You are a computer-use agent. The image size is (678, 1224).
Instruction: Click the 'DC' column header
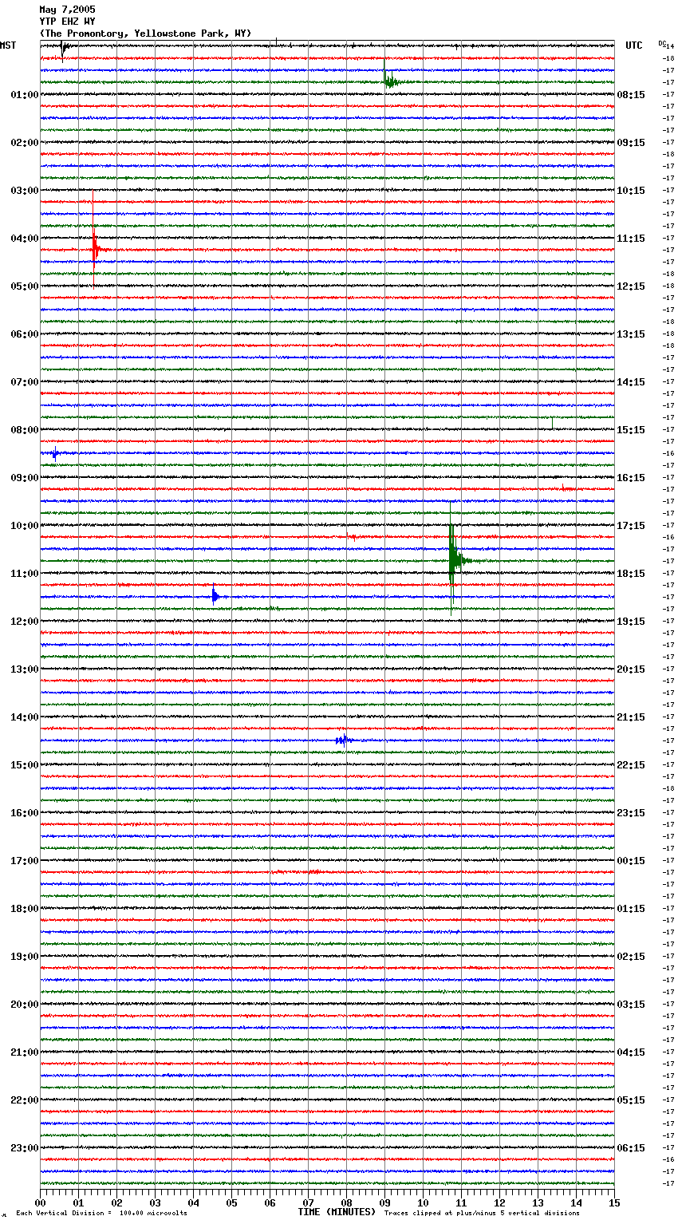coord(662,43)
